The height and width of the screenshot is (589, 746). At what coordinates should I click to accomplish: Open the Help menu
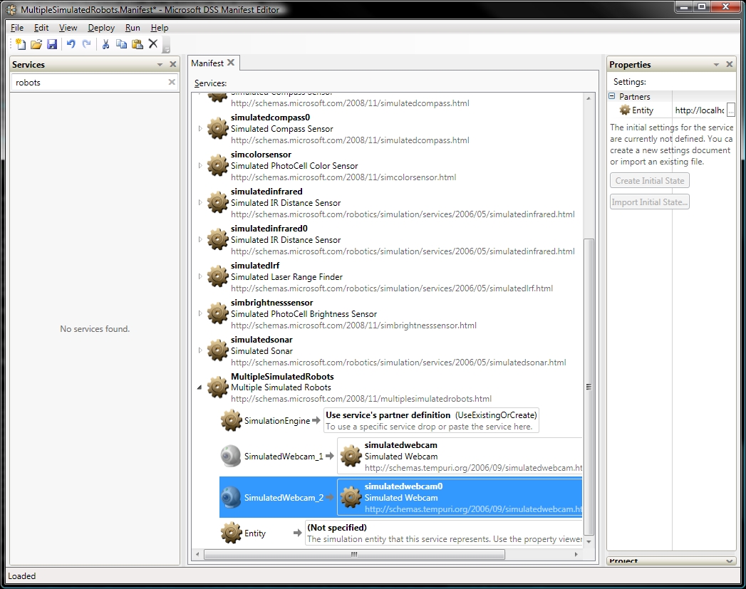coord(160,28)
